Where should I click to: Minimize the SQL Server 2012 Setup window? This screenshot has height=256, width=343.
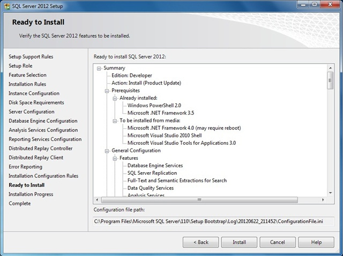click(x=303, y=5)
